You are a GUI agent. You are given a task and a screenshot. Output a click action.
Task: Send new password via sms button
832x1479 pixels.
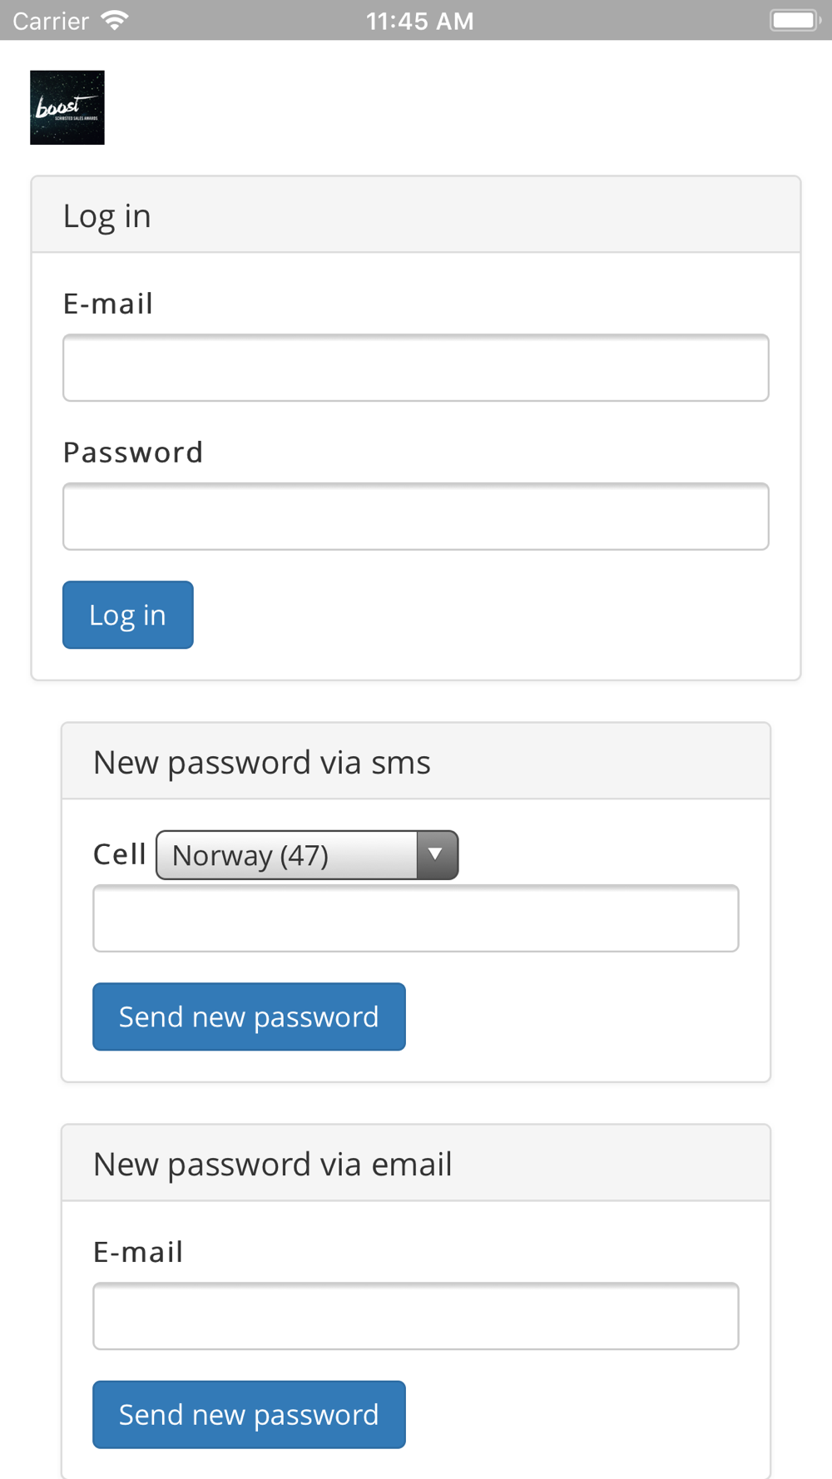(249, 1017)
